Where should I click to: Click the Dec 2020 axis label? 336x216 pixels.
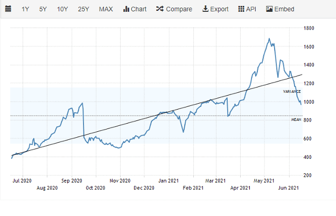pyautogui.click(x=144, y=188)
